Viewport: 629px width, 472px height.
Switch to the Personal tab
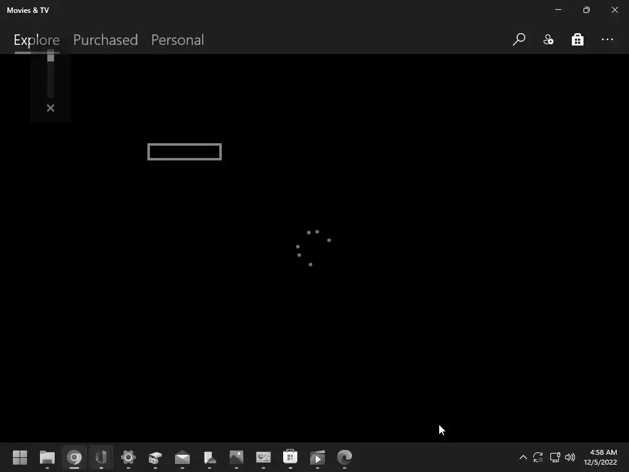point(178,40)
